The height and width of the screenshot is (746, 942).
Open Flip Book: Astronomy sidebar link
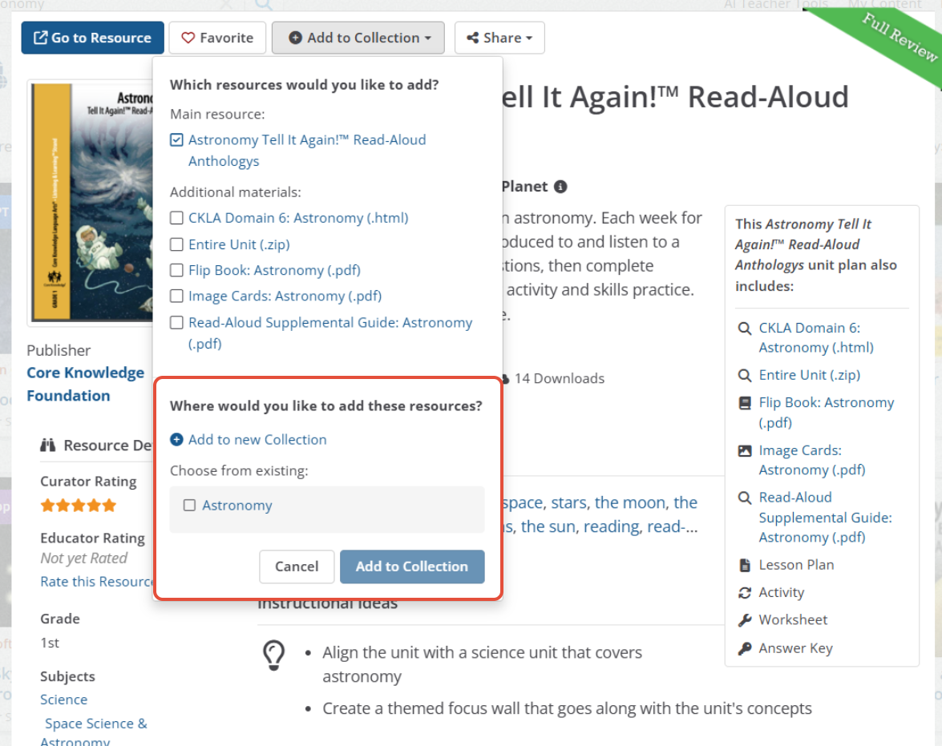826,413
